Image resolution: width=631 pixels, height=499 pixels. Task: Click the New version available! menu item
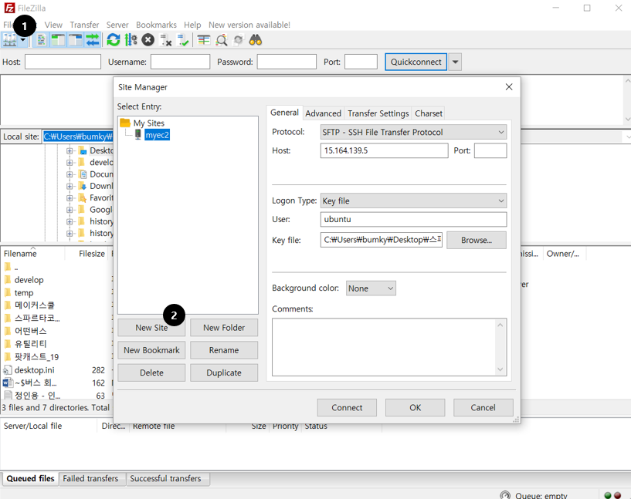point(249,25)
